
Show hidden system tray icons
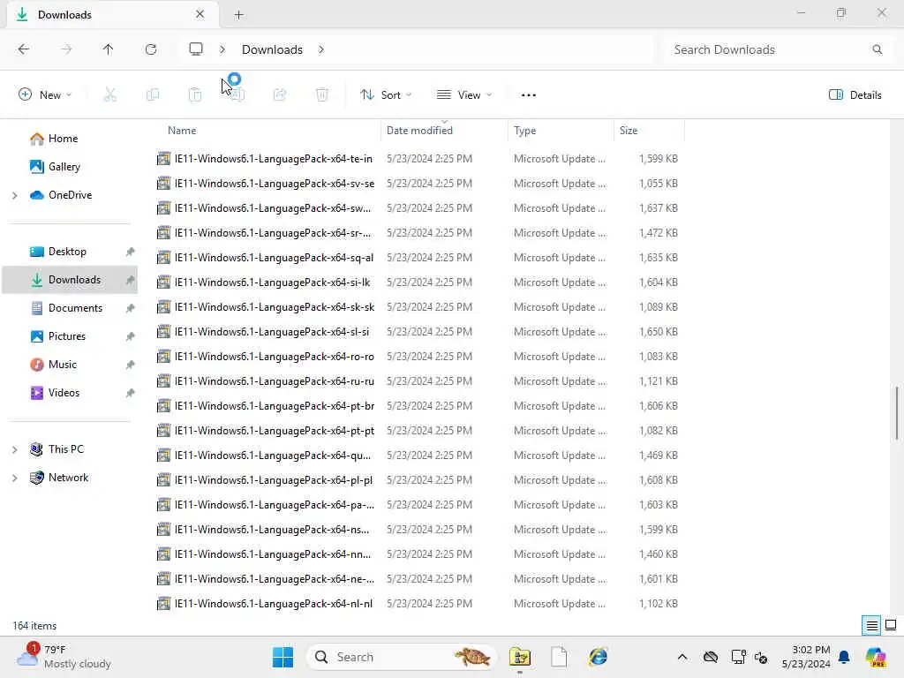(x=682, y=657)
